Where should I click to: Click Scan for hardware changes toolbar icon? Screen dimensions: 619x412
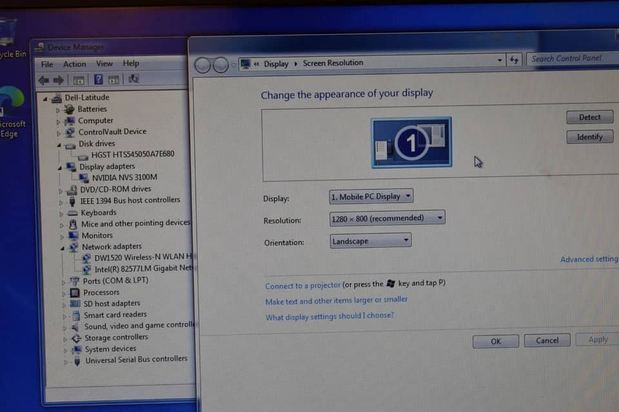(133, 79)
